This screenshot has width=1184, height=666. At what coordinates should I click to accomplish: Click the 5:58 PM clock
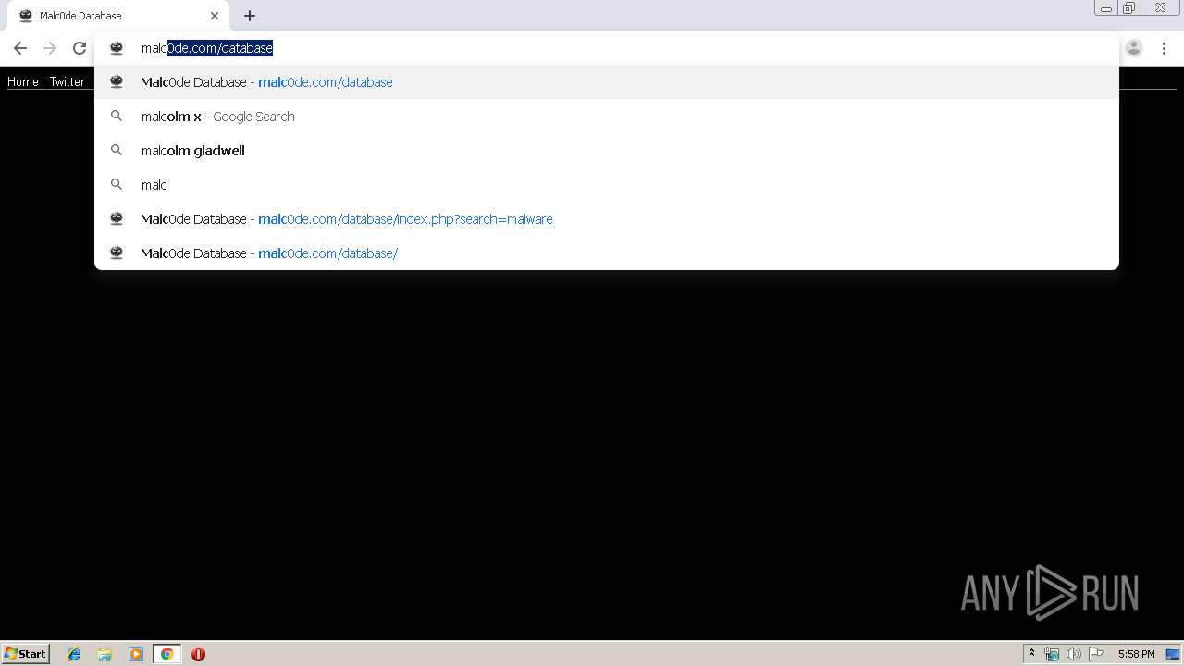pos(1136,654)
